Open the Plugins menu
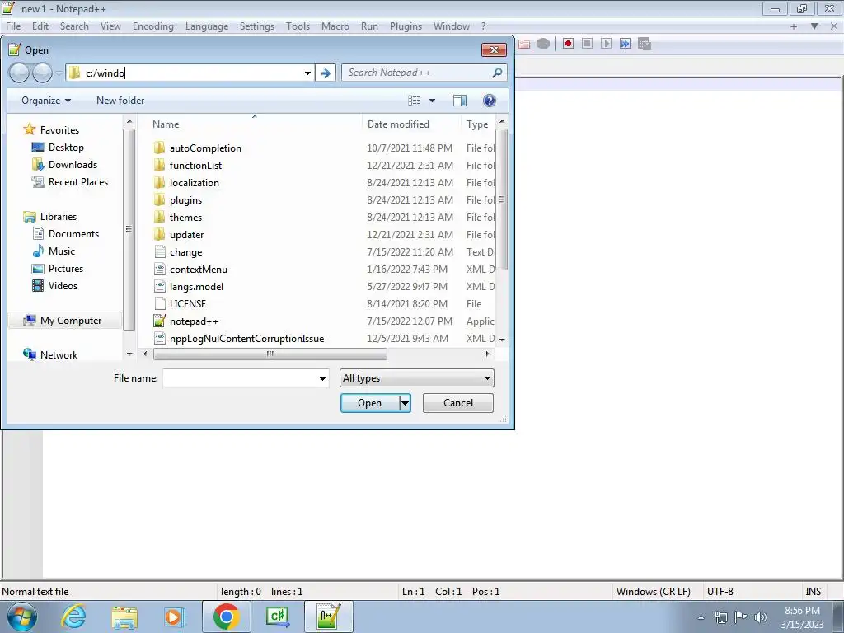 tap(406, 26)
